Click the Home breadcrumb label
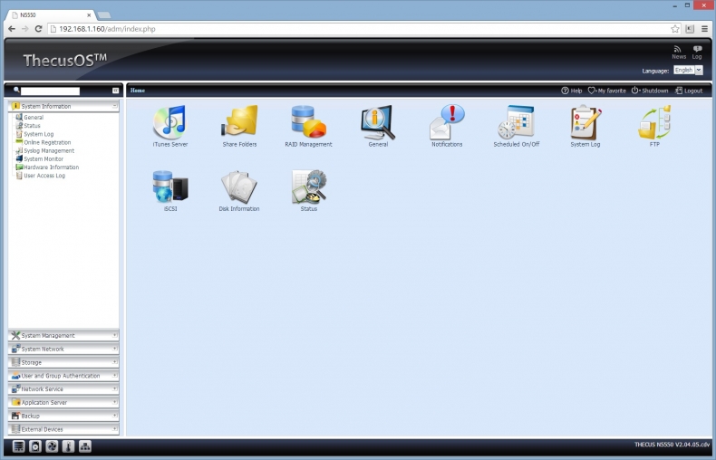Image resolution: width=716 pixels, height=460 pixels. 138,91
